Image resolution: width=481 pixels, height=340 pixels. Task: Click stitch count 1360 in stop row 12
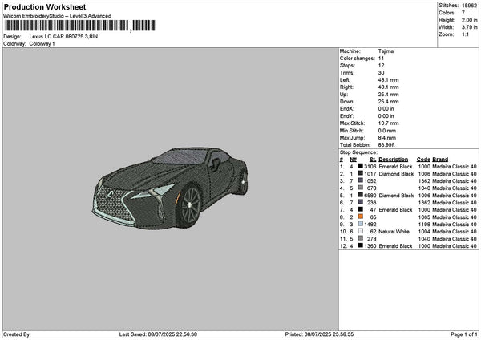pos(370,246)
